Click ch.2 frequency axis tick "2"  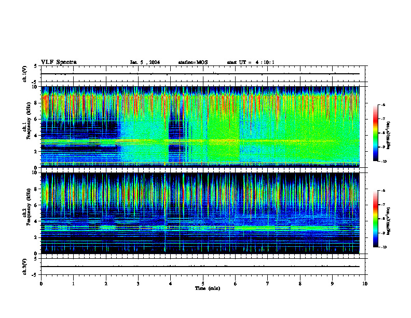tap(36, 237)
